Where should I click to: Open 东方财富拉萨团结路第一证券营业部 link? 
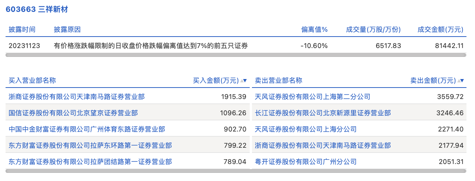pyautogui.click(x=90, y=162)
